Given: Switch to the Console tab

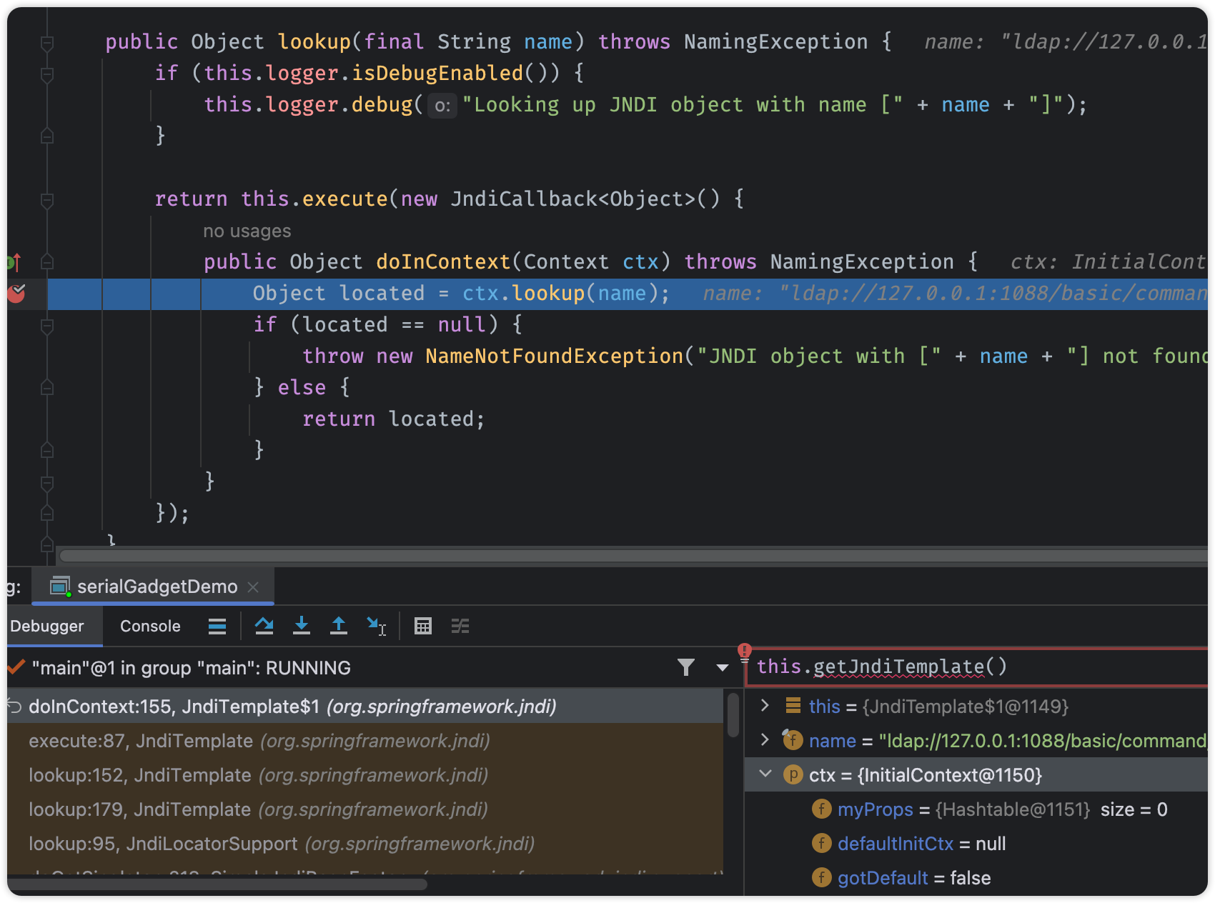Looking at the screenshot, I should pyautogui.click(x=150, y=627).
